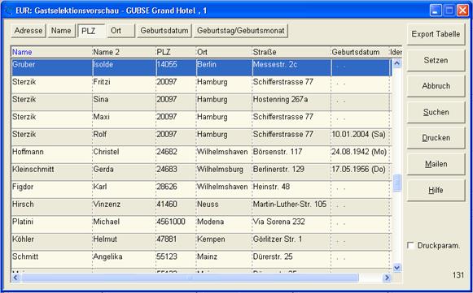Click the city Neuss
Screen dimensions: 473x293
pos(208,204)
